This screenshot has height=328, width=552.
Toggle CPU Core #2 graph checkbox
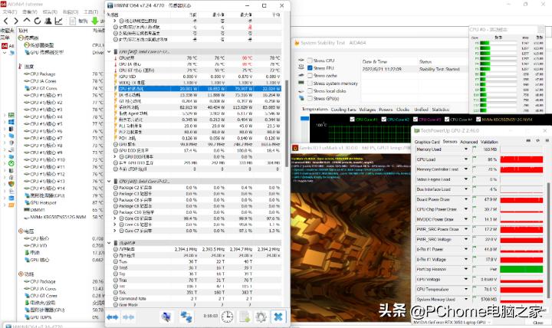(x=384, y=120)
